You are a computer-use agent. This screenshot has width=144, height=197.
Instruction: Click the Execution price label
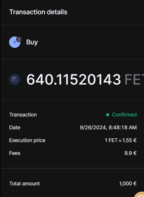coord(27,140)
